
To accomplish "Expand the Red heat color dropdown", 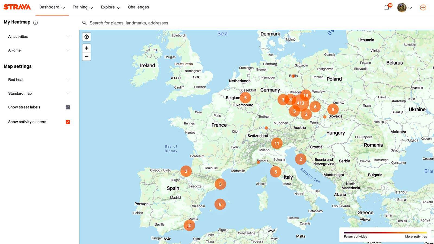I will [x=39, y=80].
